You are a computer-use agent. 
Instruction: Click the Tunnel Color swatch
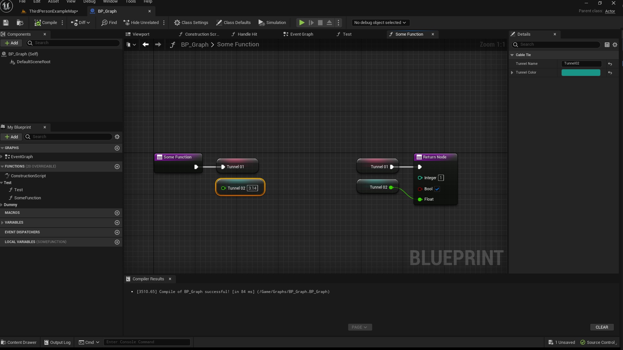point(581,72)
